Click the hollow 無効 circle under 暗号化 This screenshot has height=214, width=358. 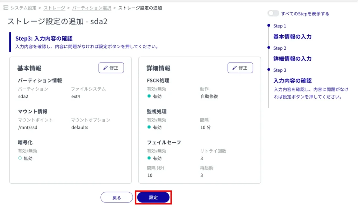pos(20,158)
